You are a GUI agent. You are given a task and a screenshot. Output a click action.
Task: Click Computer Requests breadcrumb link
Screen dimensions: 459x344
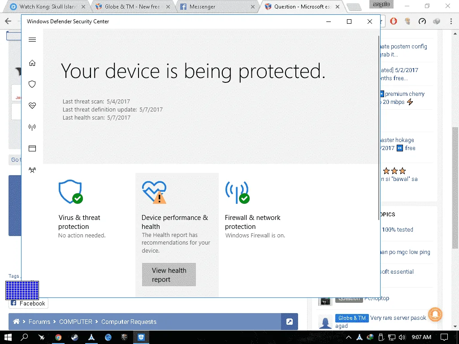129,322
